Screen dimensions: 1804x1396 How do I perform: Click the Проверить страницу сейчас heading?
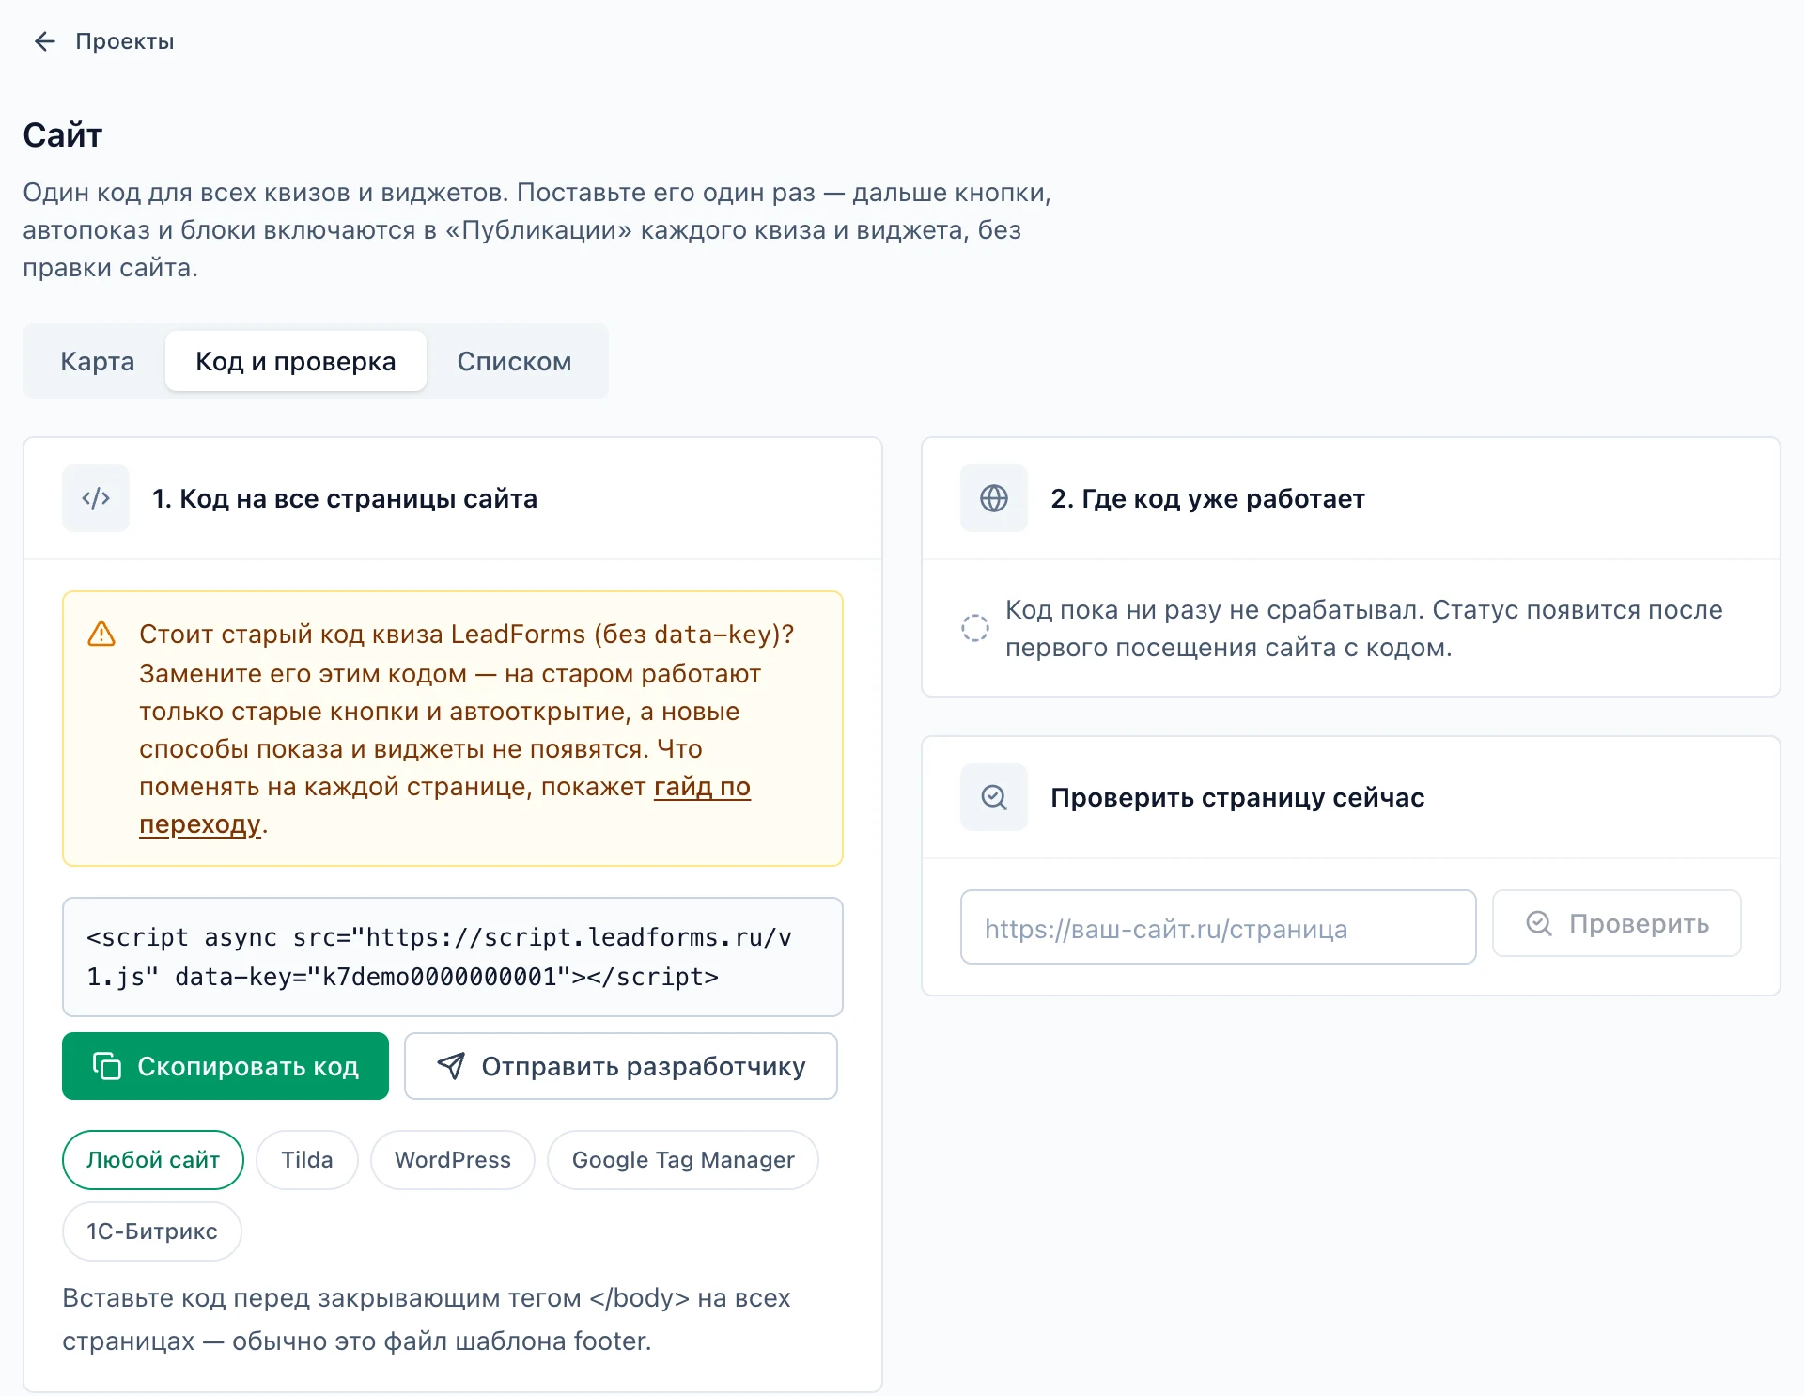pyautogui.click(x=1237, y=797)
